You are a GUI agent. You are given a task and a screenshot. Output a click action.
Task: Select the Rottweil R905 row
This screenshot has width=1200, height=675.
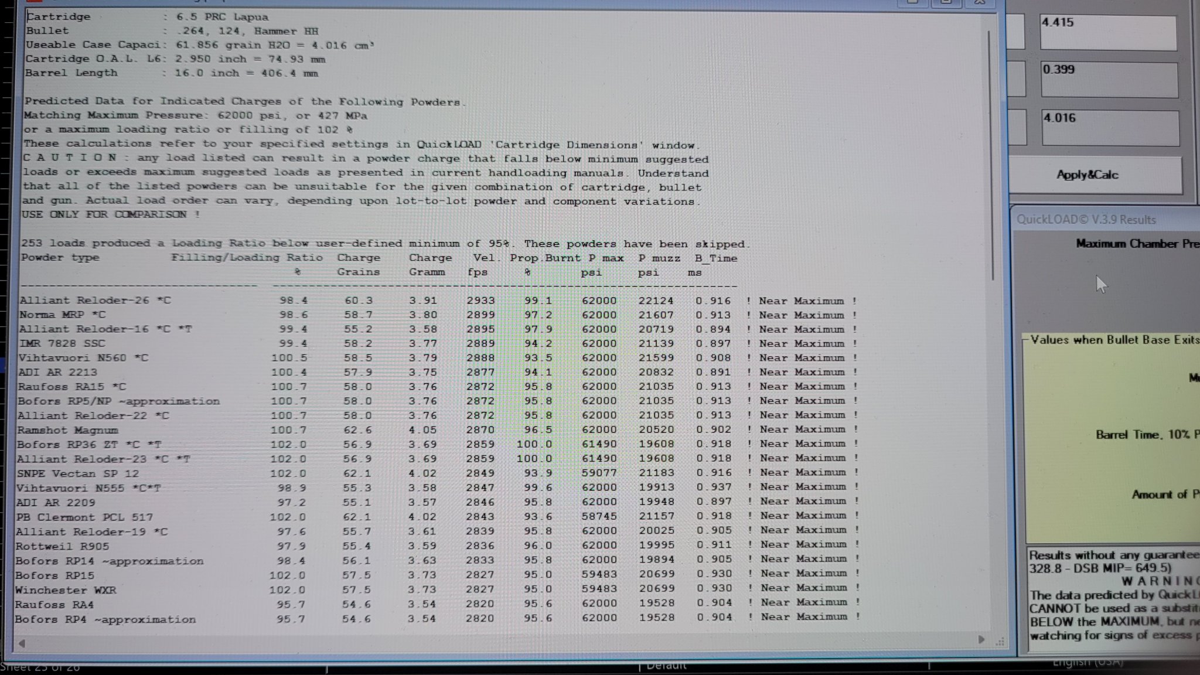tap(439, 546)
